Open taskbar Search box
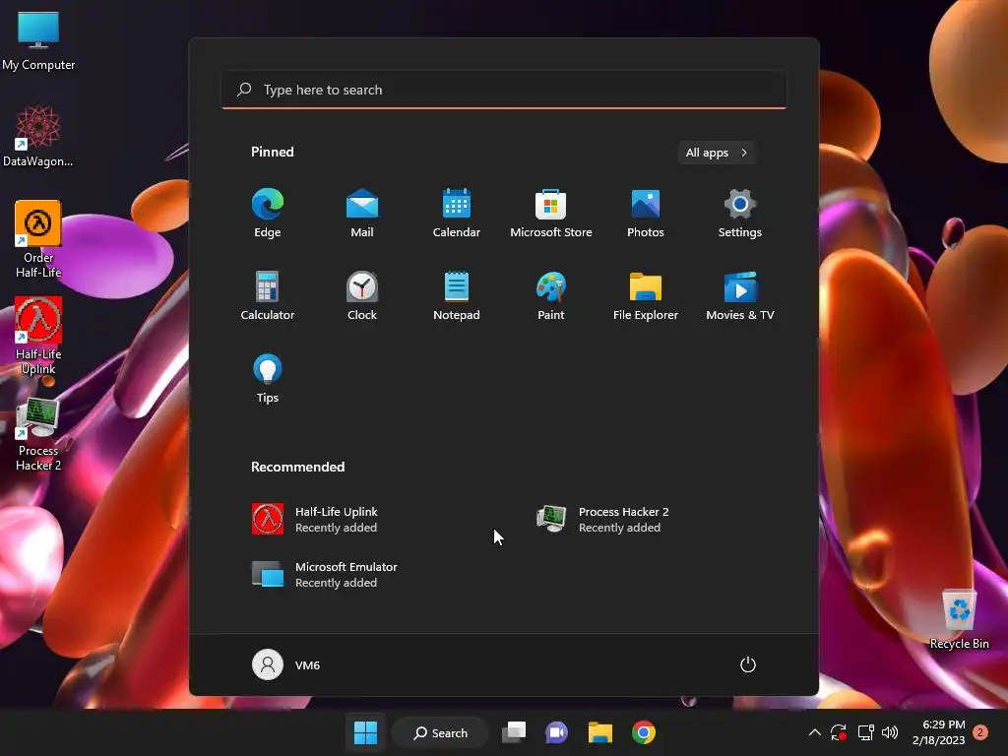Image resolution: width=1008 pixels, height=756 pixels. [441, 732]
